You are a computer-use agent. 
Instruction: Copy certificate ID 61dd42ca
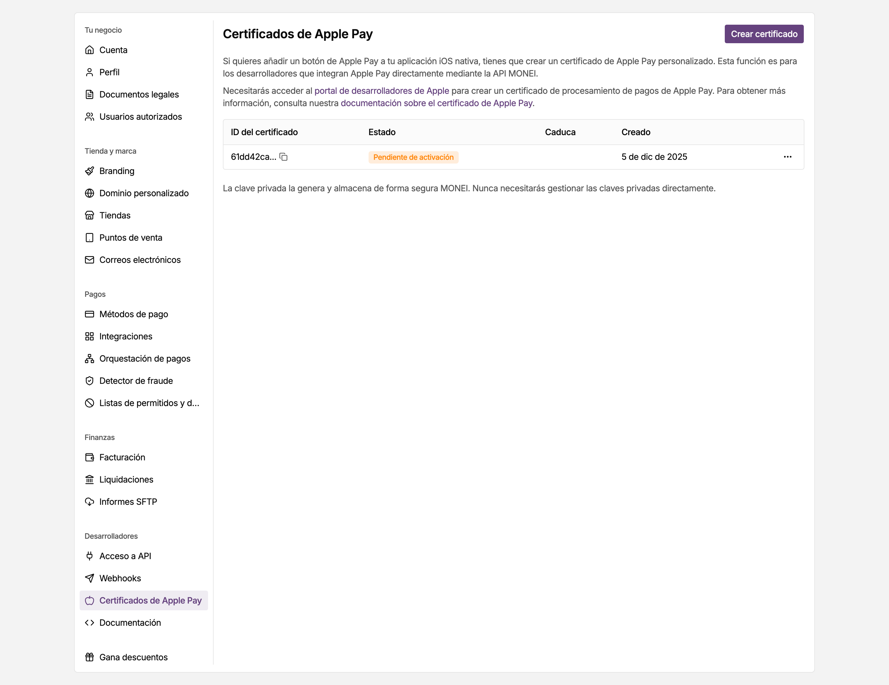pos(284,157)
